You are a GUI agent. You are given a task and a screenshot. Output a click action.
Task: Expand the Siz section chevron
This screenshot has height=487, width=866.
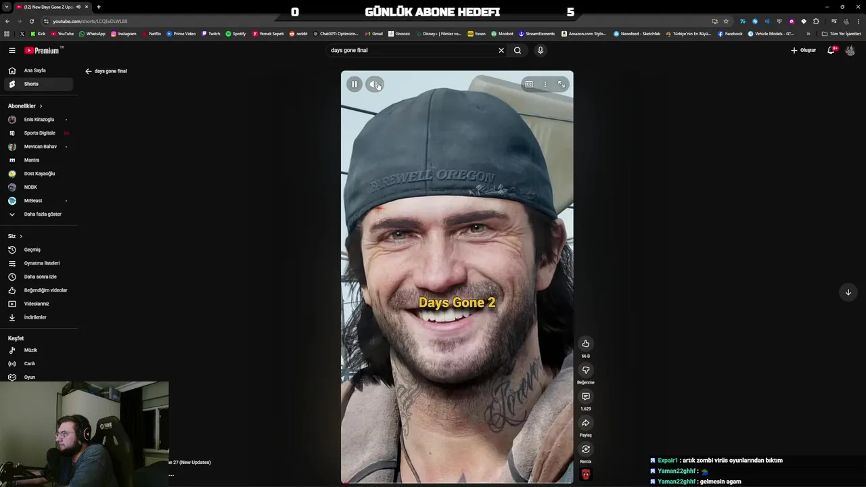coord(21,236)
